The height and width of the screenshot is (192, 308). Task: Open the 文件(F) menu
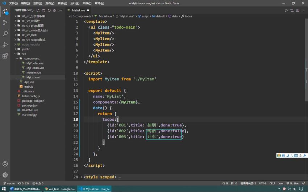pos(13,3)
